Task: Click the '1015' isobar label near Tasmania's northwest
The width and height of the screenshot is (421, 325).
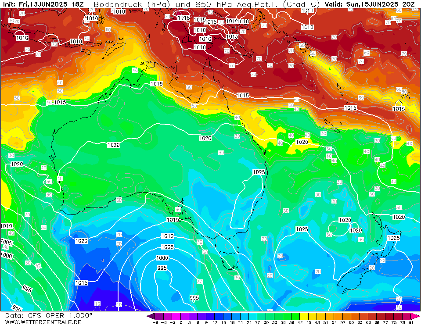Action: click(x=173, y=220)
